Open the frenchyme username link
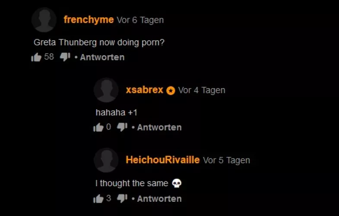Screen dimensions: 339x216 89,20
